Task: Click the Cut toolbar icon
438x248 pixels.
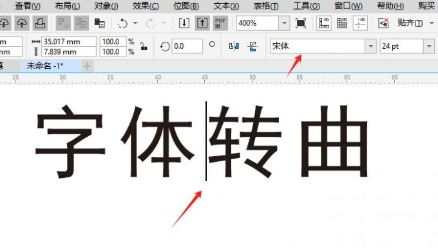Action: (x=63, y=23)
